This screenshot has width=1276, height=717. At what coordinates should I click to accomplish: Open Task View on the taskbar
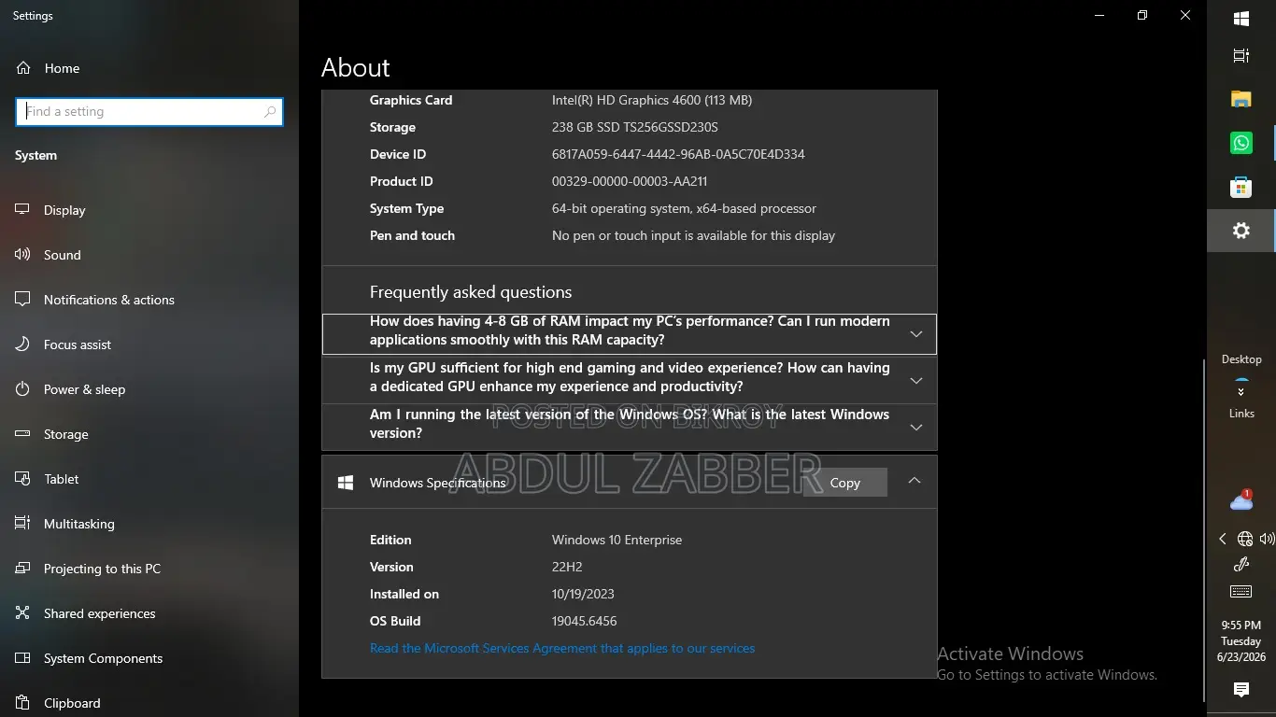1241,56
